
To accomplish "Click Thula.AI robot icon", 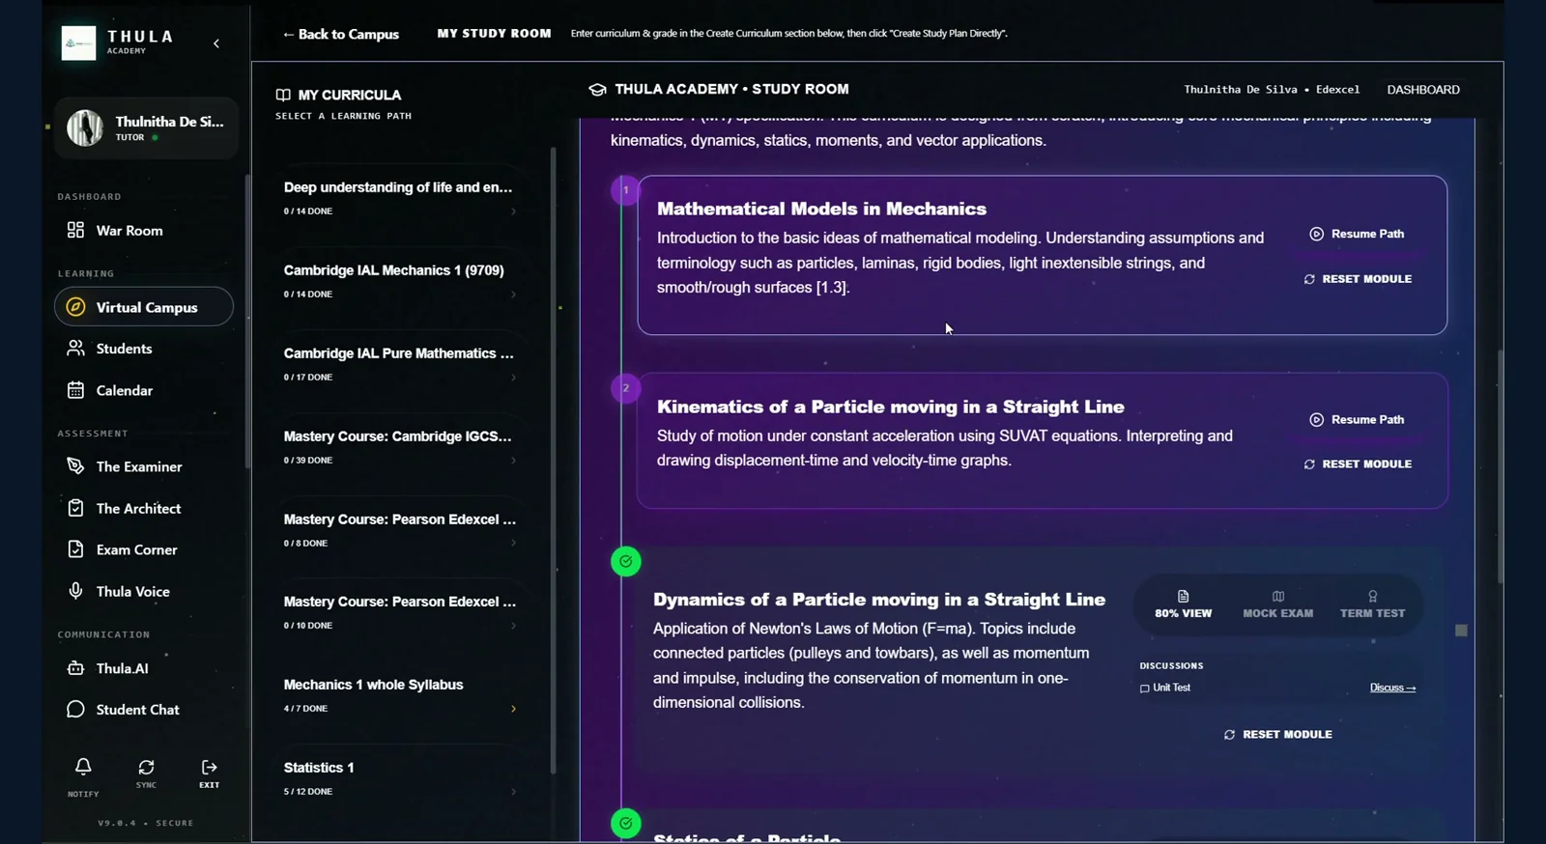I will (75, 668).
